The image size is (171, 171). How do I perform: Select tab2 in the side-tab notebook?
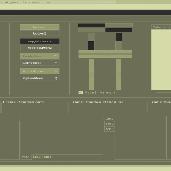tap(109, 124)
